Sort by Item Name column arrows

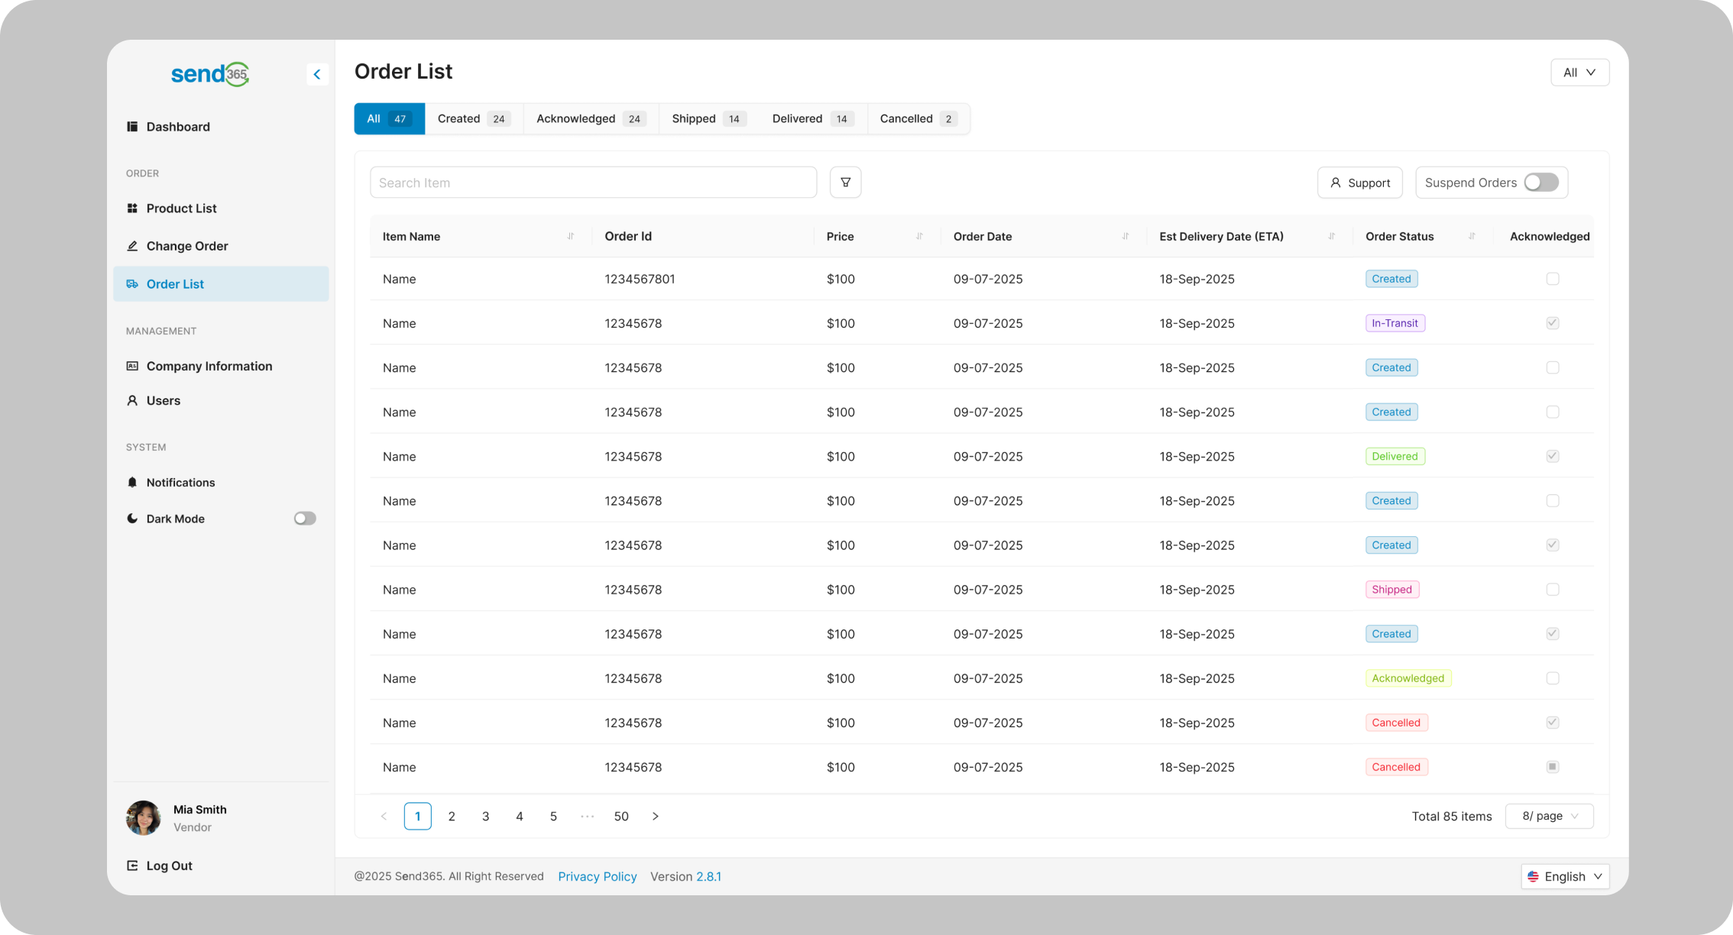571,237
